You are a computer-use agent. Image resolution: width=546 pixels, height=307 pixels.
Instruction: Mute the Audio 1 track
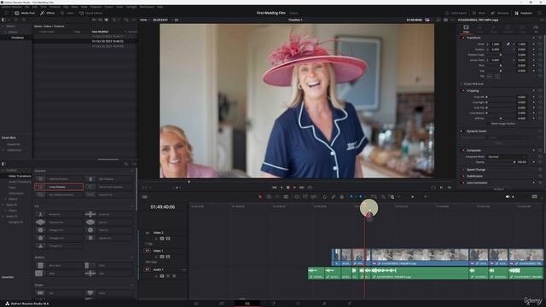point(174,276)
